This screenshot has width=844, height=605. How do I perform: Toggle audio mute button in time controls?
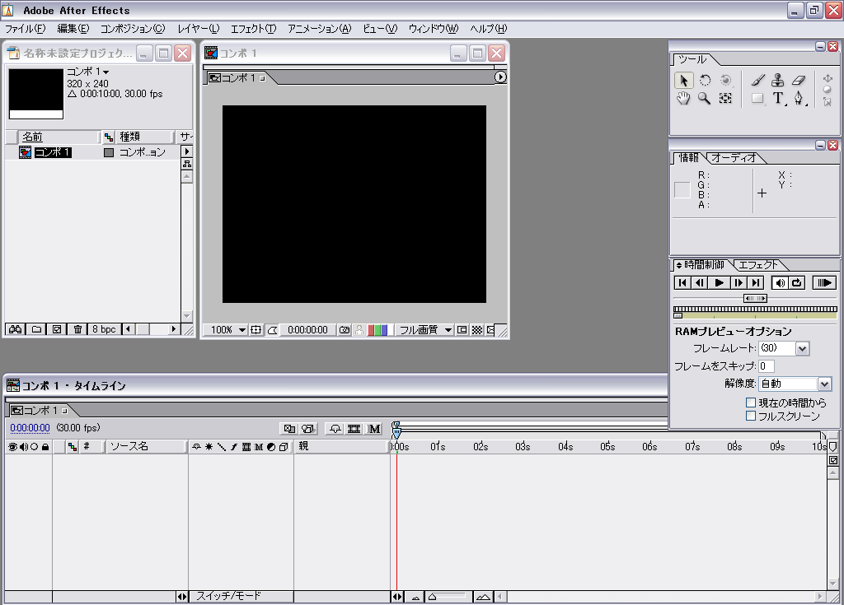[x=780, y=283]
